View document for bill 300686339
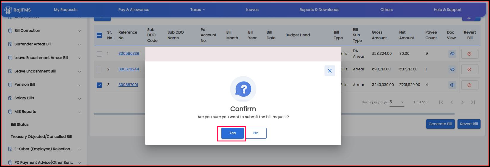Image resolution: width=490 pixels, height=167 pixels. click(x=452, y=54)
